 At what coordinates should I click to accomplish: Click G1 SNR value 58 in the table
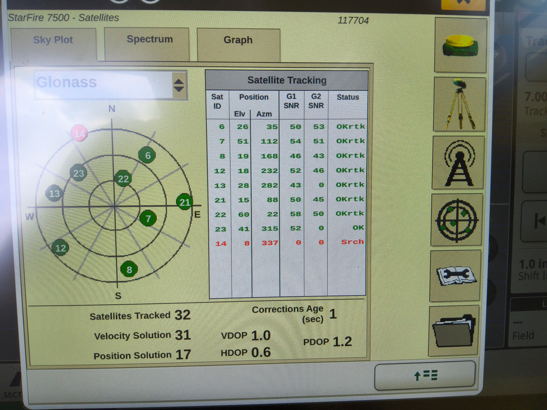point(295,214)
